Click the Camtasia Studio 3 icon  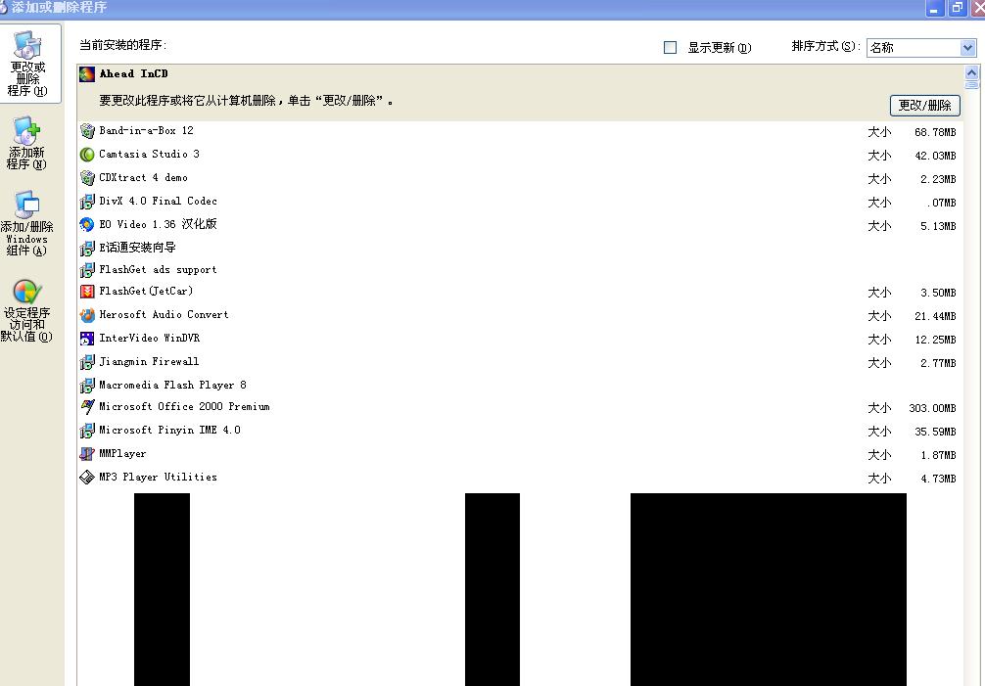(87, 155)
